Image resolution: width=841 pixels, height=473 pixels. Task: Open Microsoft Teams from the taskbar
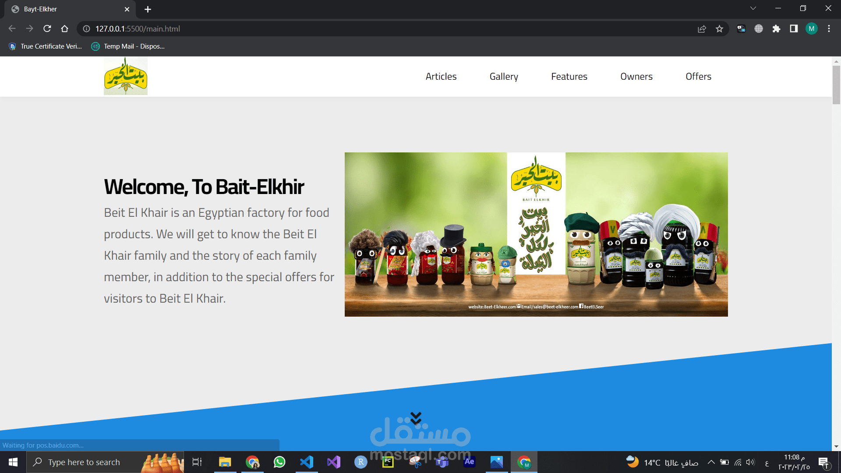point(442,462)
